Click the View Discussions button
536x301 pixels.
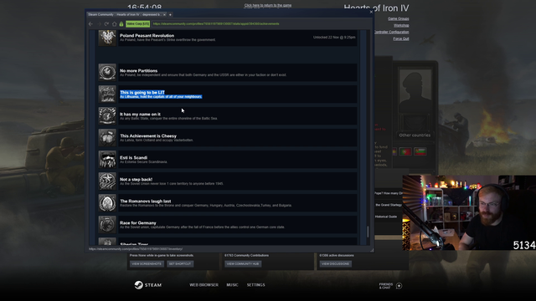[x=335, y=264]
